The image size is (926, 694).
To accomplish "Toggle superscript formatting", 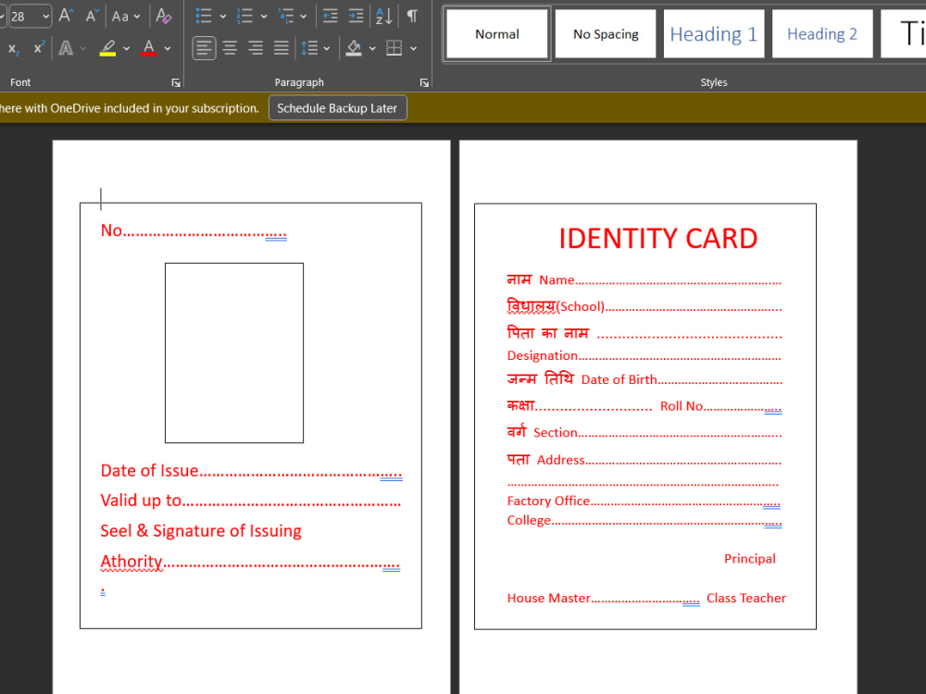I will click(x=39, y=48).
